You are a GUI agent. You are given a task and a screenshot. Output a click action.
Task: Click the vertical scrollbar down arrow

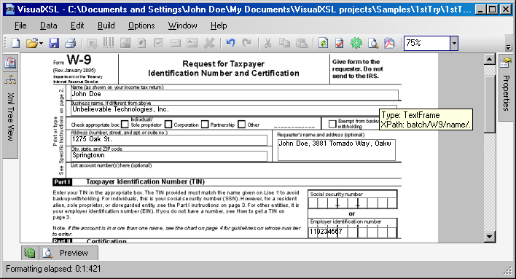click(489, 236)
